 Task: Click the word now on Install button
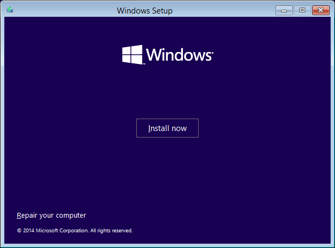pos(178,128)
